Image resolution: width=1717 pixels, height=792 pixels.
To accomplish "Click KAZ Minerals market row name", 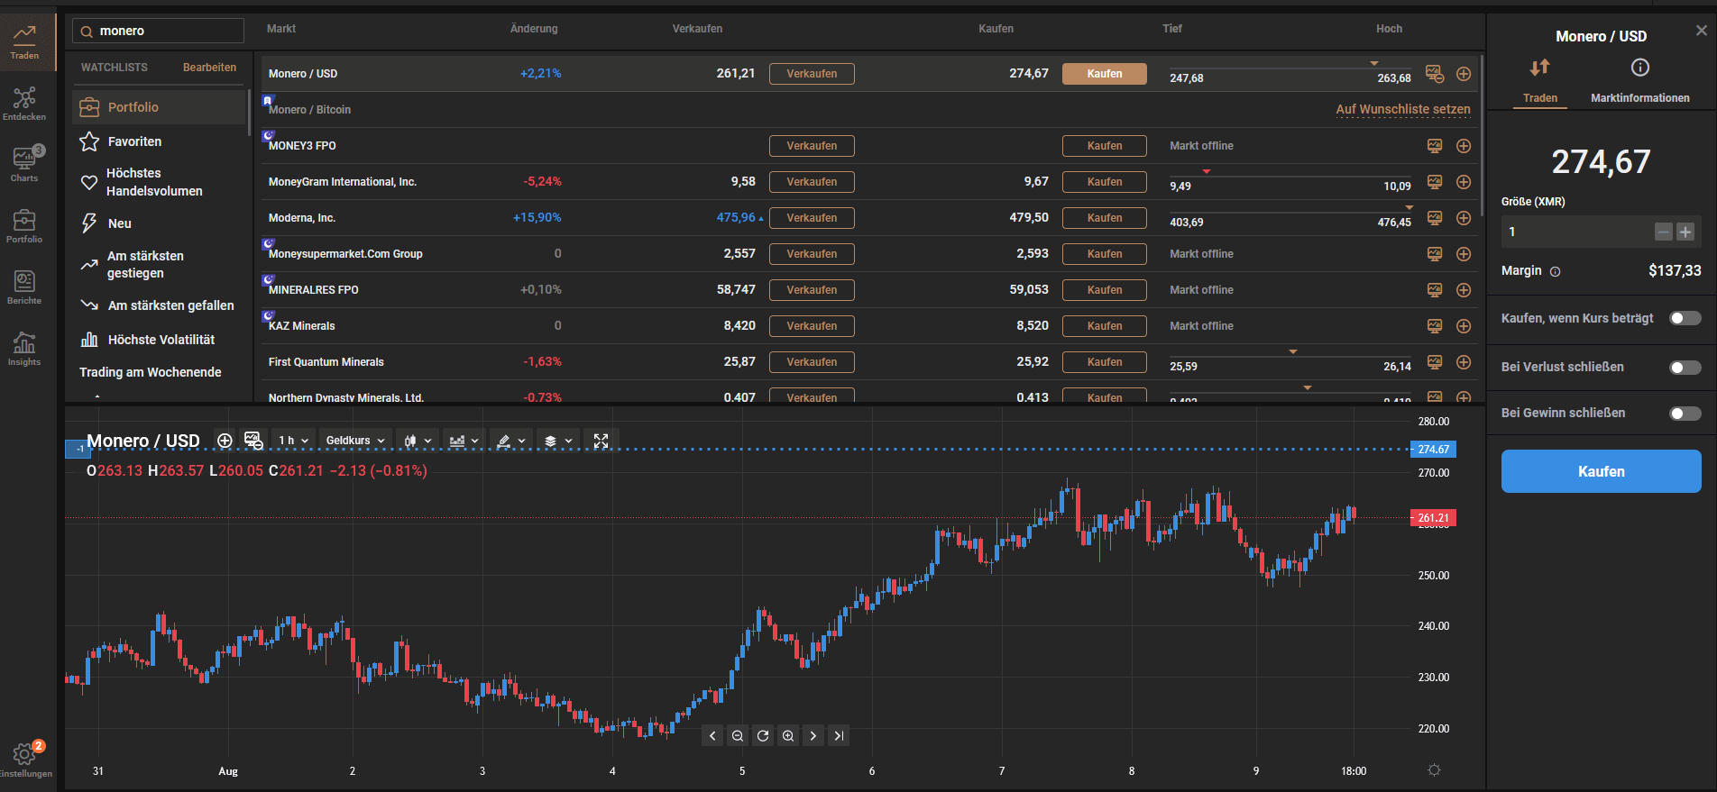I will pos(301,326).
